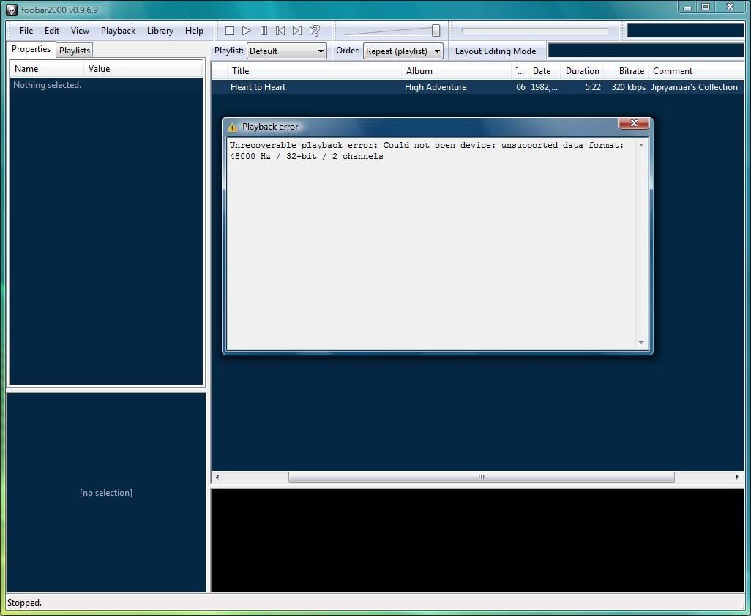Click the track number 06 cell
The height and width of the screenshot is (616, 751).
[520, 87]
